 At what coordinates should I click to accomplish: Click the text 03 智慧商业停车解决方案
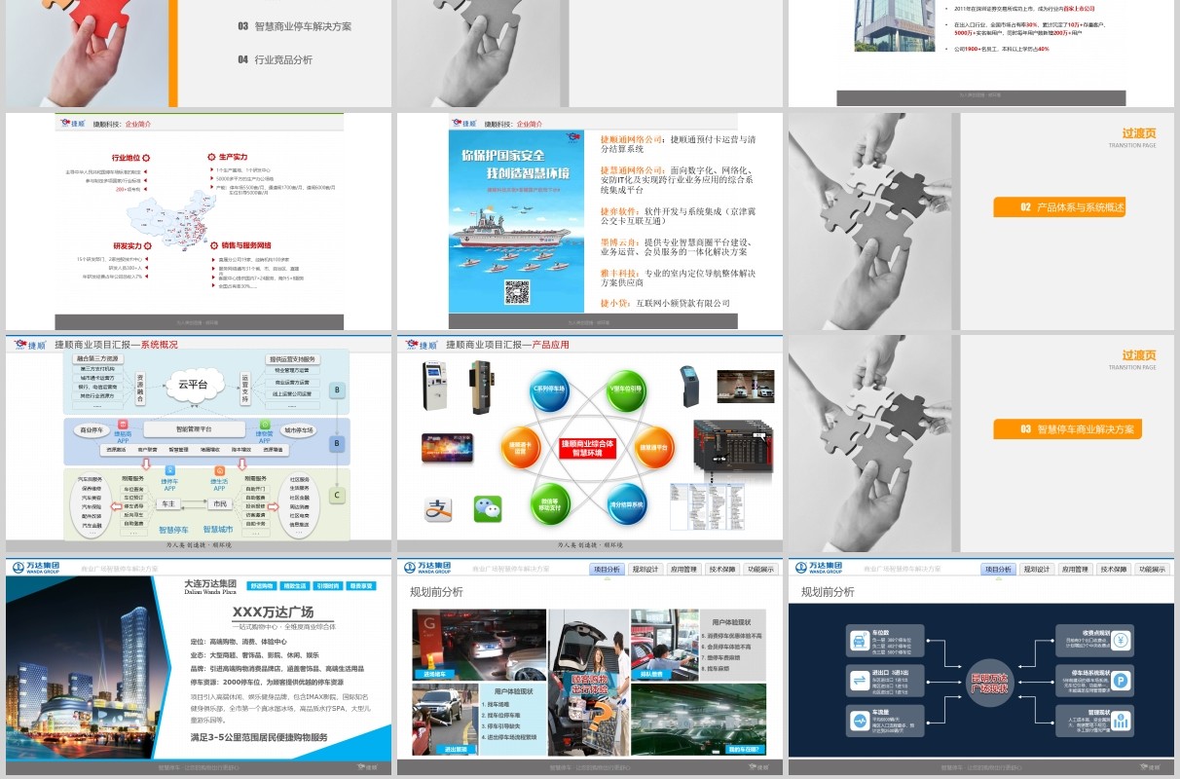tap(295, 27)
